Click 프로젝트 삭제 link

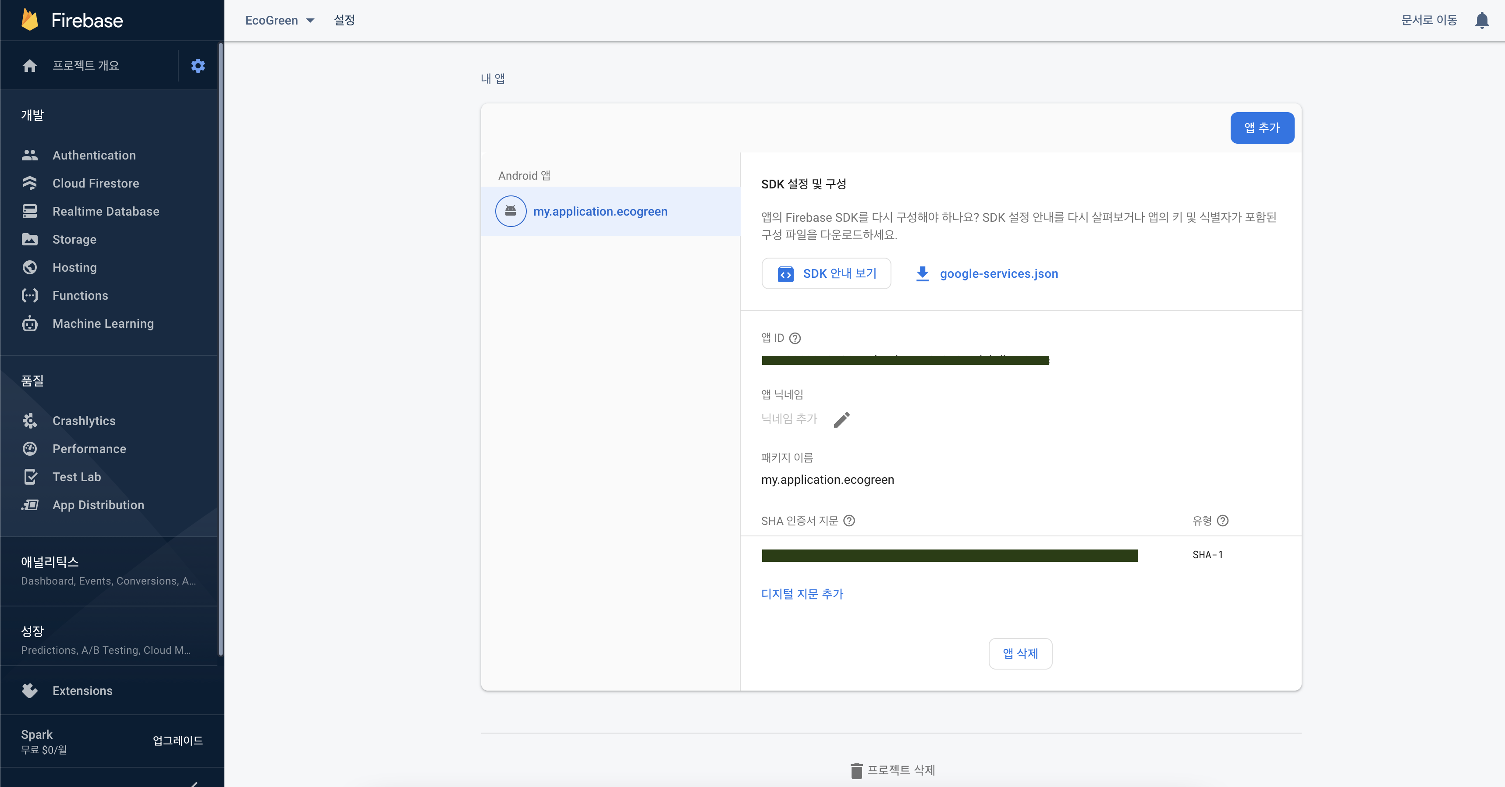point(901,771)
